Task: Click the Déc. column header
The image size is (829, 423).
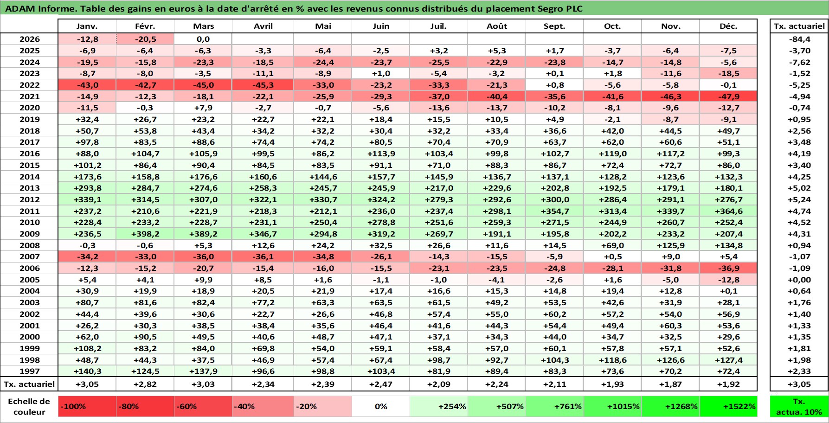Action: pyautogui.click(x=728, y=26)
